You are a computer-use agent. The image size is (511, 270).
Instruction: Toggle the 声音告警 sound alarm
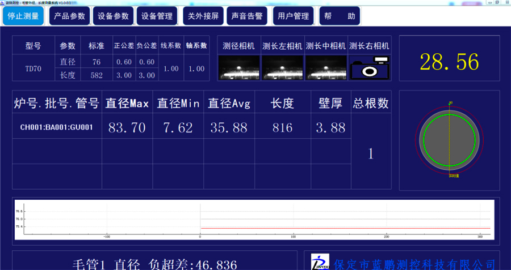pyautogui.click(x=247, y=16)
